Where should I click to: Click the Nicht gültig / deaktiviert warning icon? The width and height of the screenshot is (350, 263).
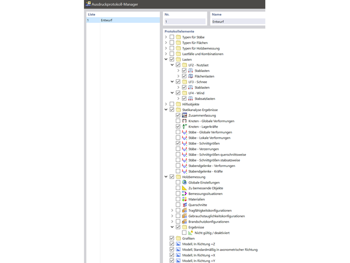(x=190, y=233)
